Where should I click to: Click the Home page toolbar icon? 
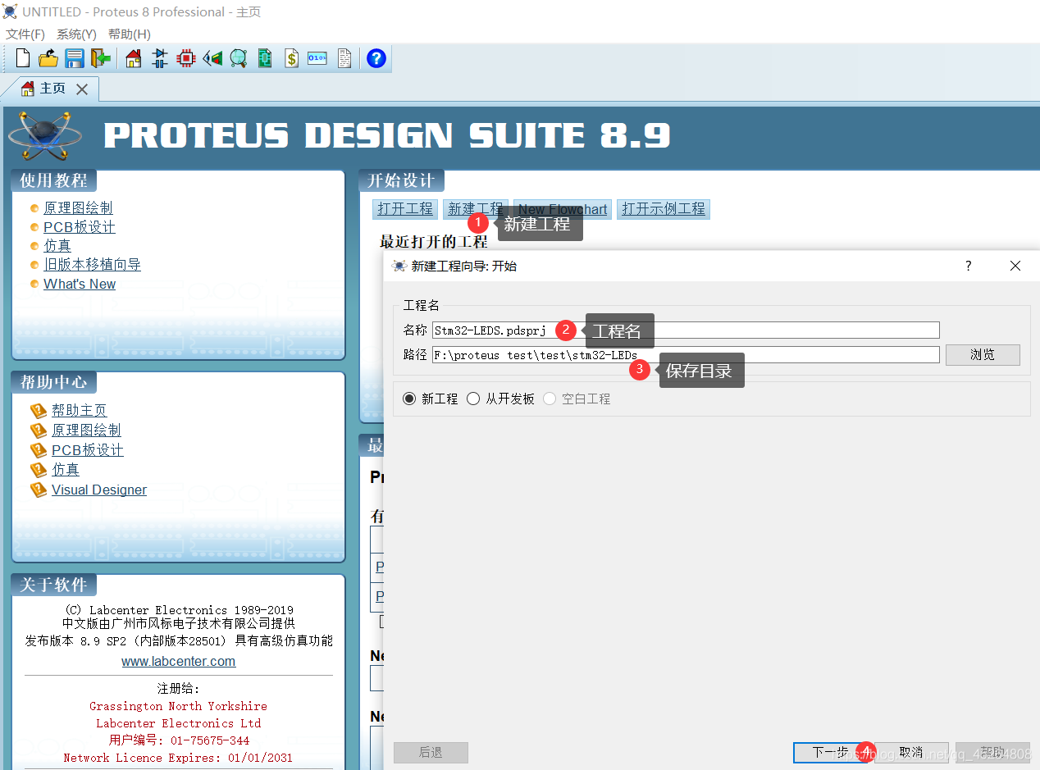[133, 58]
